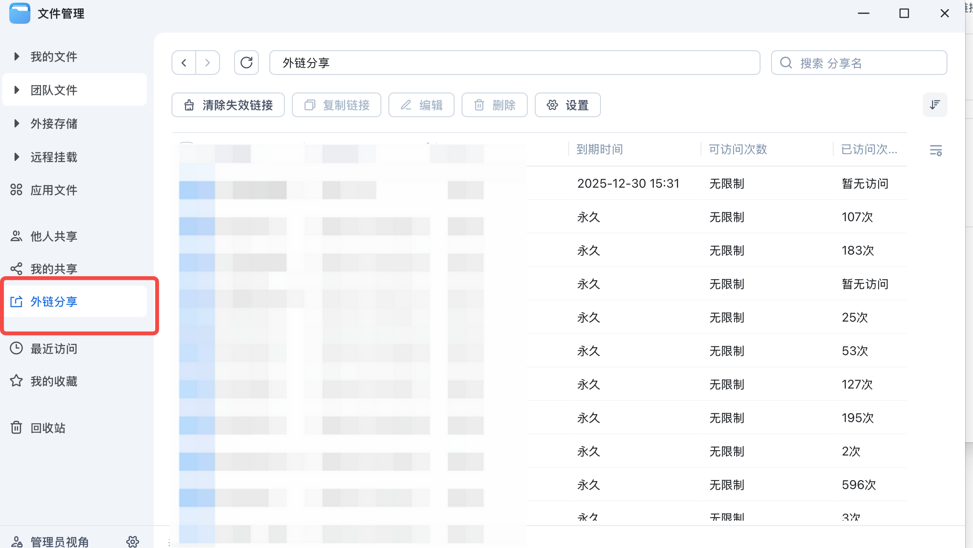Expand the 远程挂载 tree arrow
Screen dimensions: 973x548
[x=17, y=157]
